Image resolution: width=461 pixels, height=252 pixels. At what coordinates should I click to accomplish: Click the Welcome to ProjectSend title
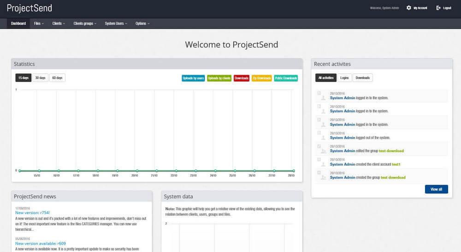(x=231, y=44)
